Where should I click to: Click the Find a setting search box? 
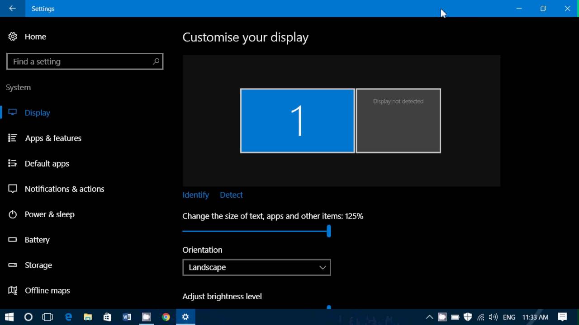(x=85, y=61)
